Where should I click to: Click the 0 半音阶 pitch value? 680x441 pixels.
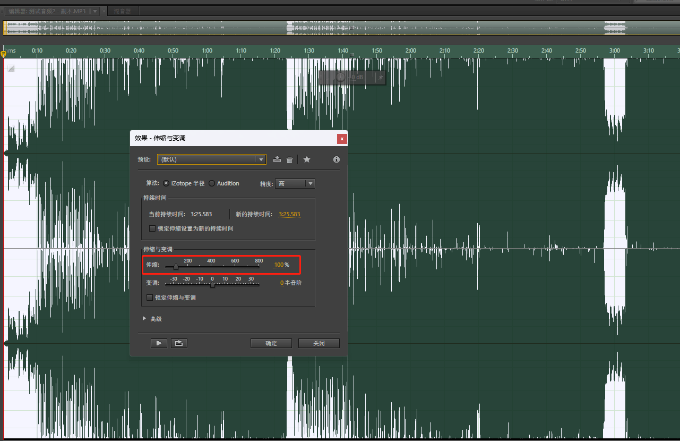pos(281,283)
